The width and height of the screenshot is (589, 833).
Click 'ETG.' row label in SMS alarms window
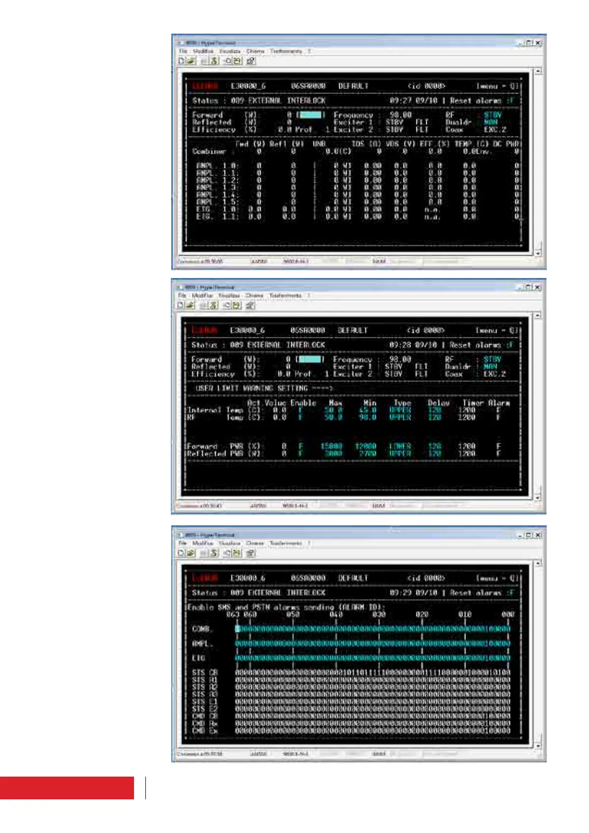[199, 658]
